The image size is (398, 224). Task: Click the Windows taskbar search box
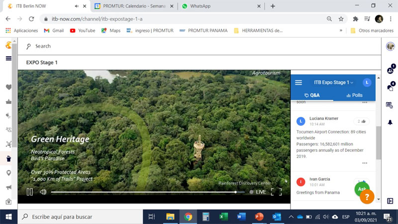click(80, 217)
